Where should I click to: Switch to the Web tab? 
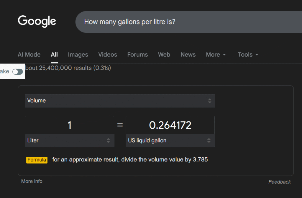coord(164,55)
